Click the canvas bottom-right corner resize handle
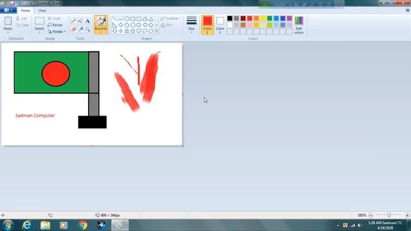Image resolution: width=411 pixels, height=231 pixels. [x=182, y=146]
